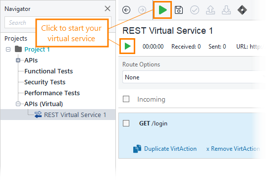Screen dimensions: 266x181
Task: Click the Received: 0 counter
Action: click(186, 47)
